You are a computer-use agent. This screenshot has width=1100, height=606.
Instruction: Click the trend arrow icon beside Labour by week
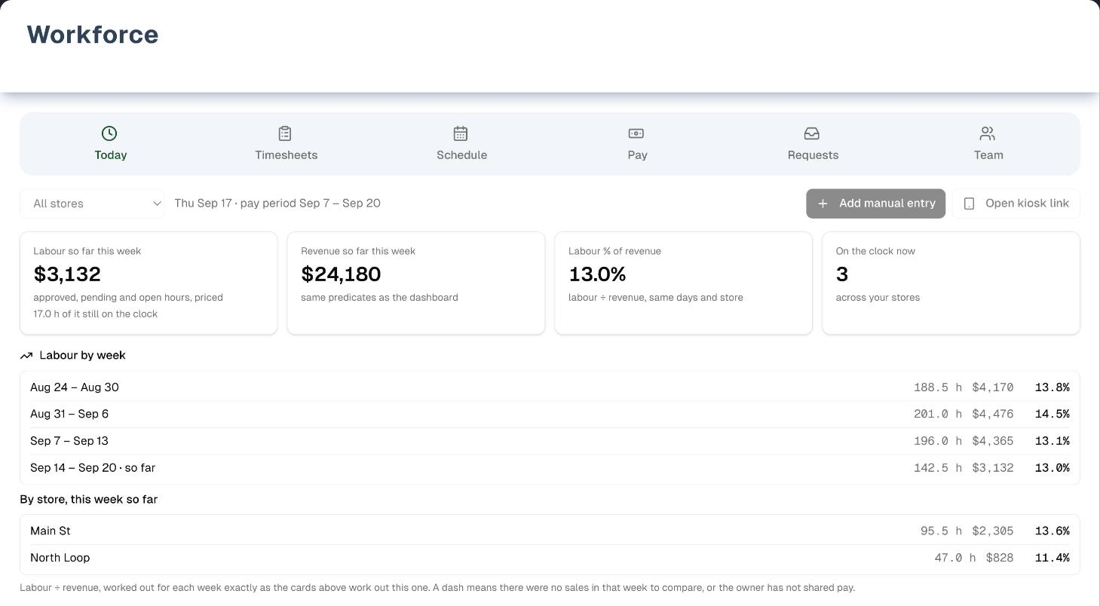26,355
